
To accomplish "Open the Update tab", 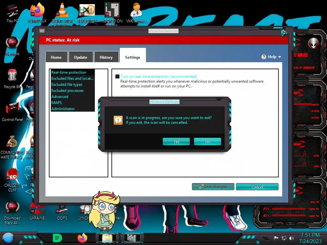I will pos(80,57).
